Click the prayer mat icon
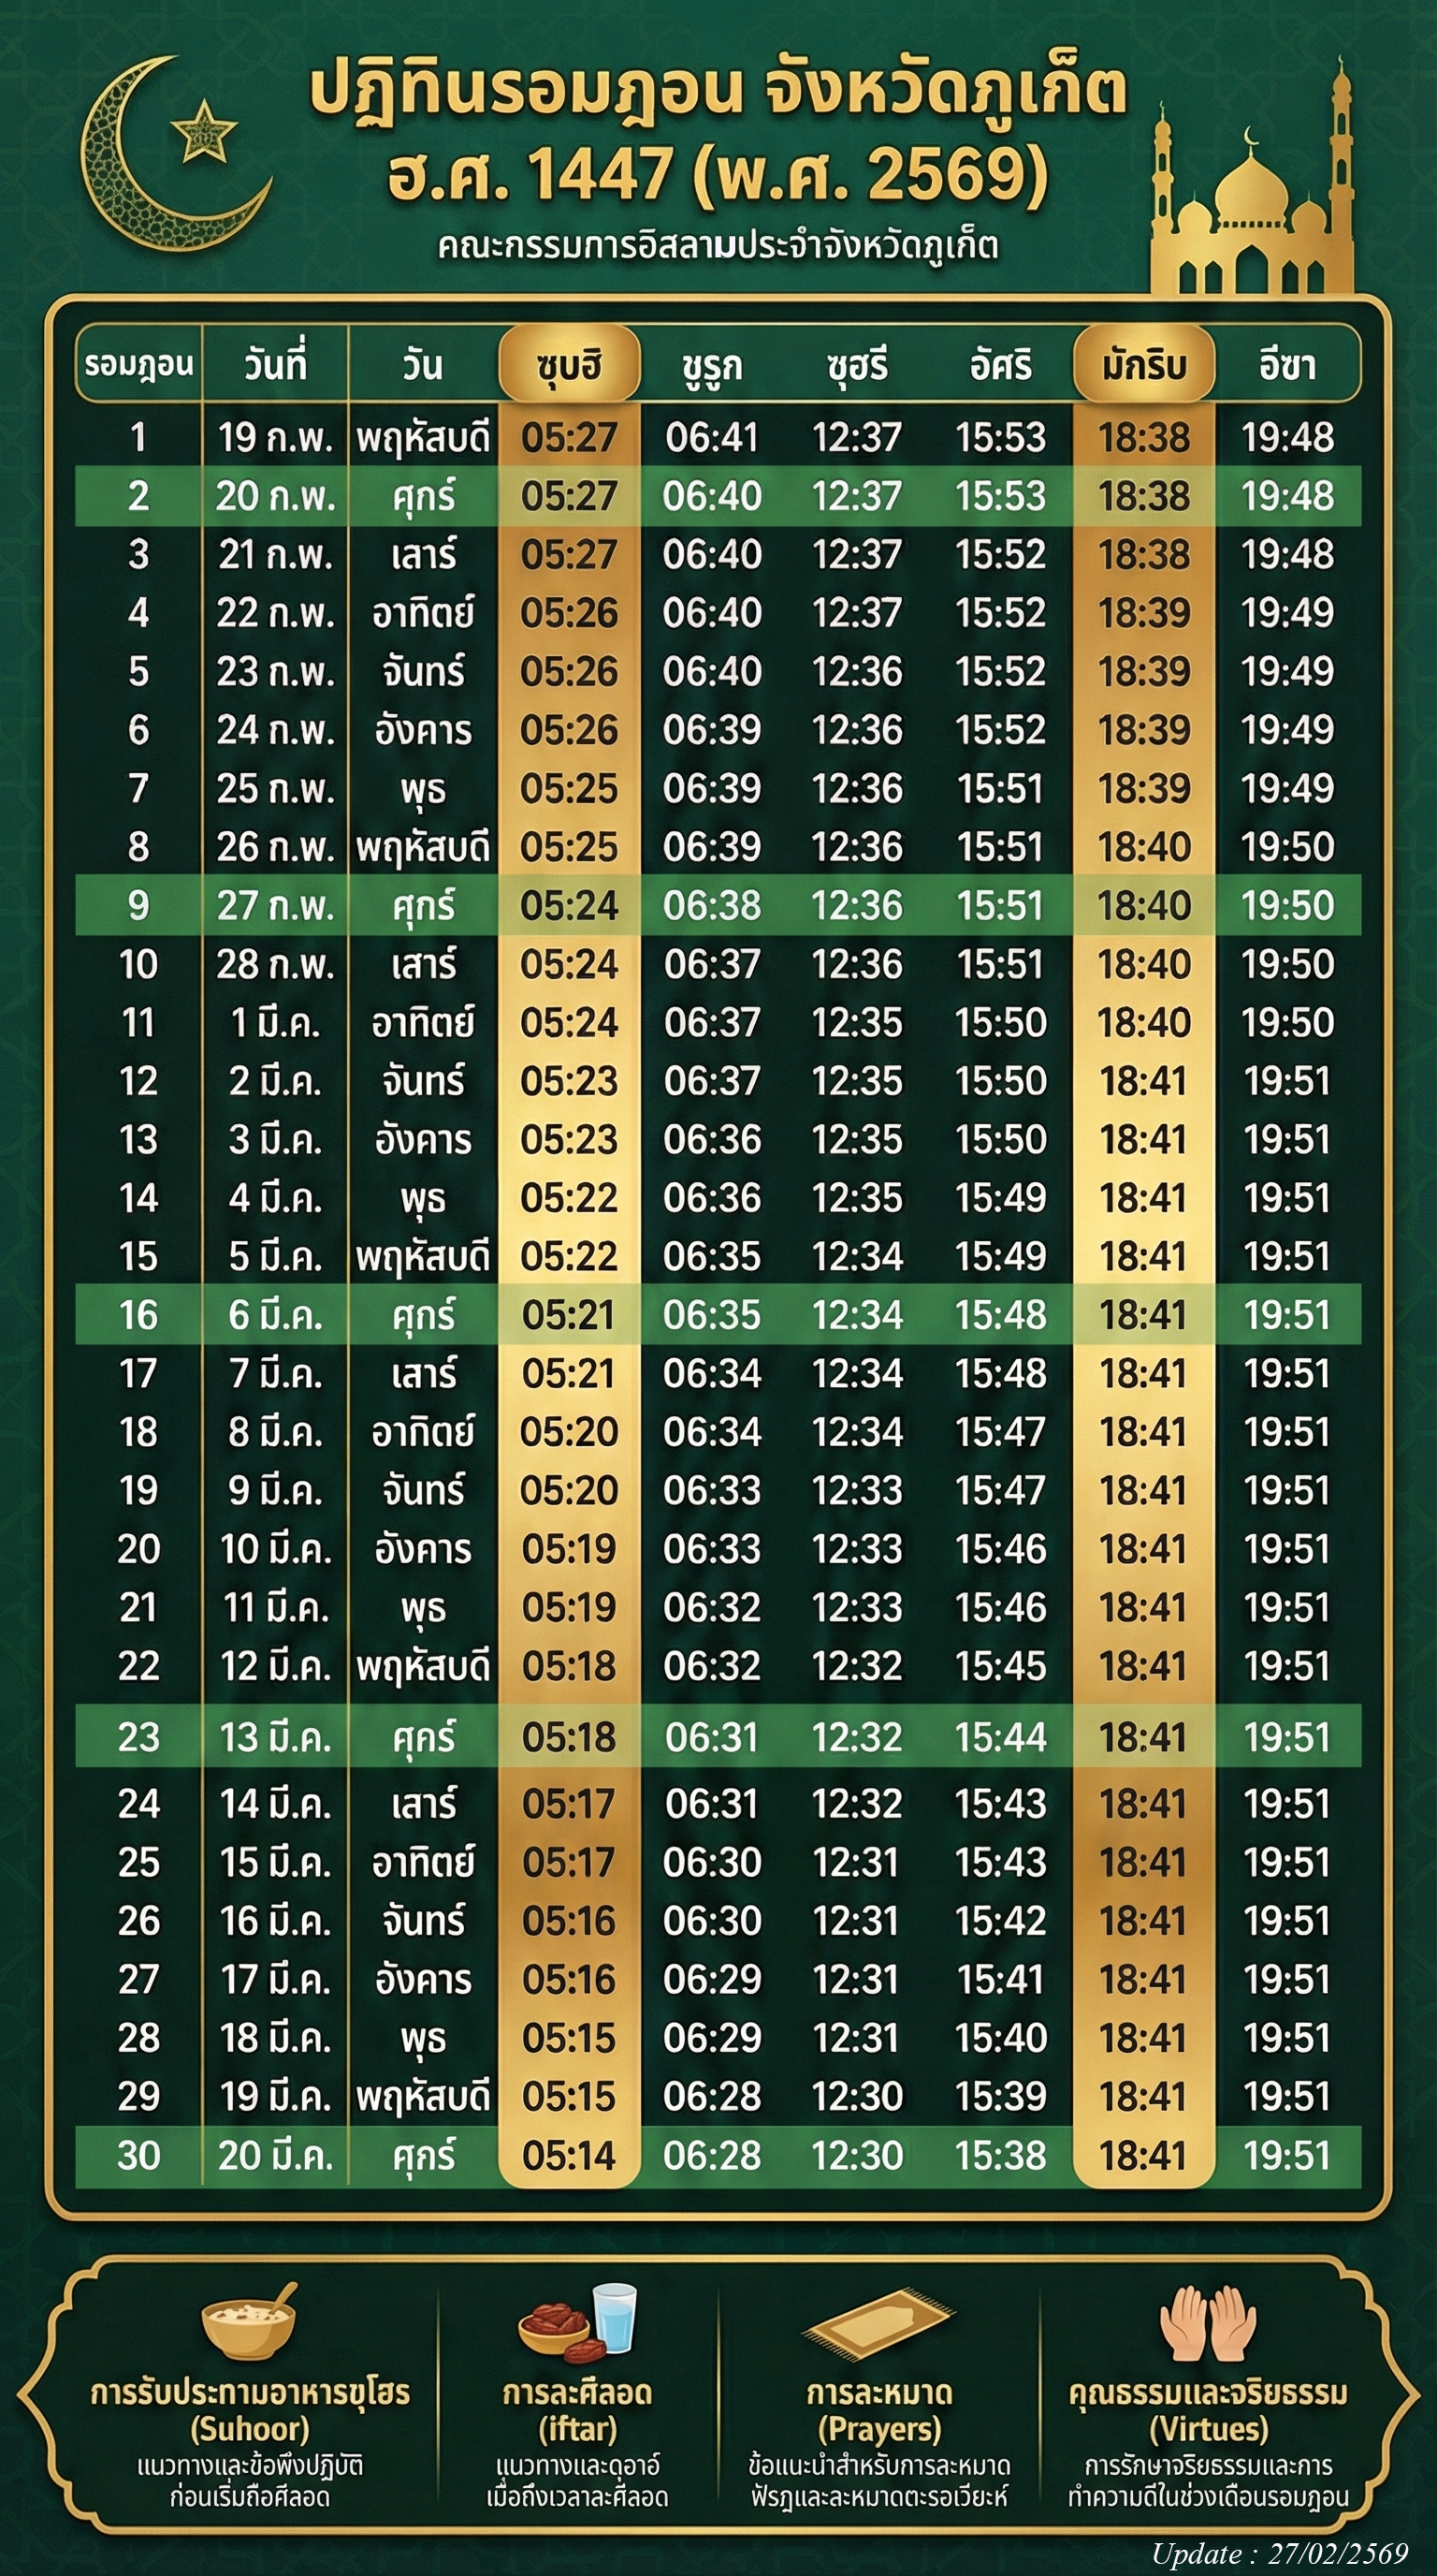This screenshot has height=2576, width=1437. coord(878,2323)
